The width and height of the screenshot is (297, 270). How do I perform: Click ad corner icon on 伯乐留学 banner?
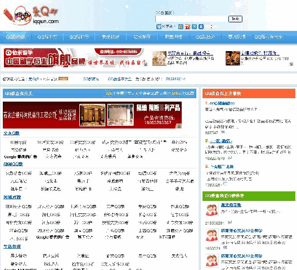click(146, 65)
